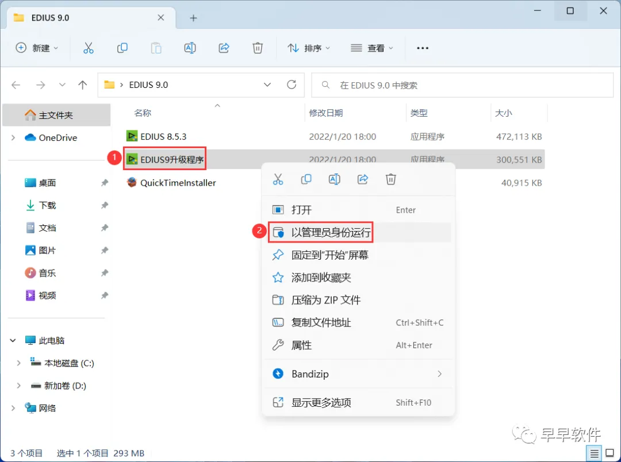This screenshot has width=621, height=462.
Task: Go up one folder level
Action: pyautogui.click(x=82, y=84)
